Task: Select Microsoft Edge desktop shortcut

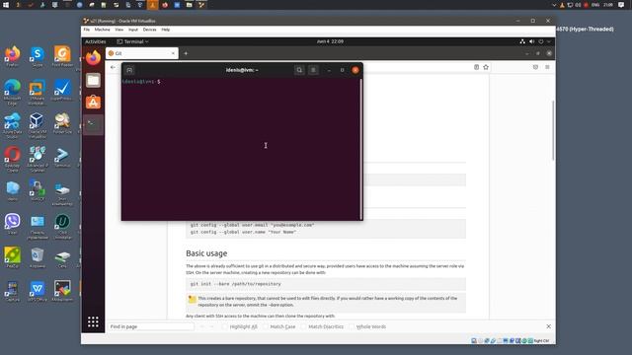Action: click(13, 92)
